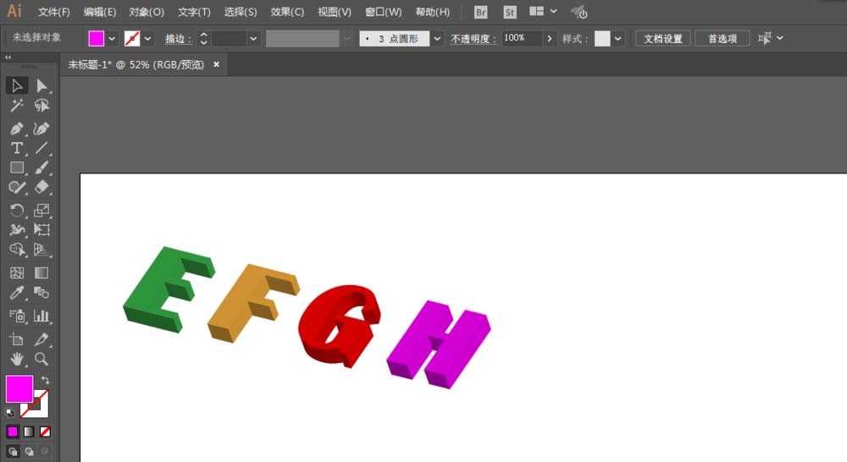Set paint mode to None

click(x=46, y=432)
